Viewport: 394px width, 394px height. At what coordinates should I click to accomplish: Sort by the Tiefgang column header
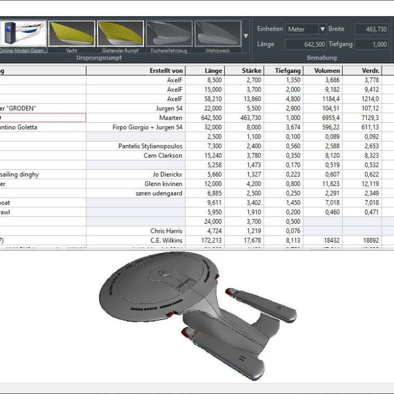coord(283,71)
